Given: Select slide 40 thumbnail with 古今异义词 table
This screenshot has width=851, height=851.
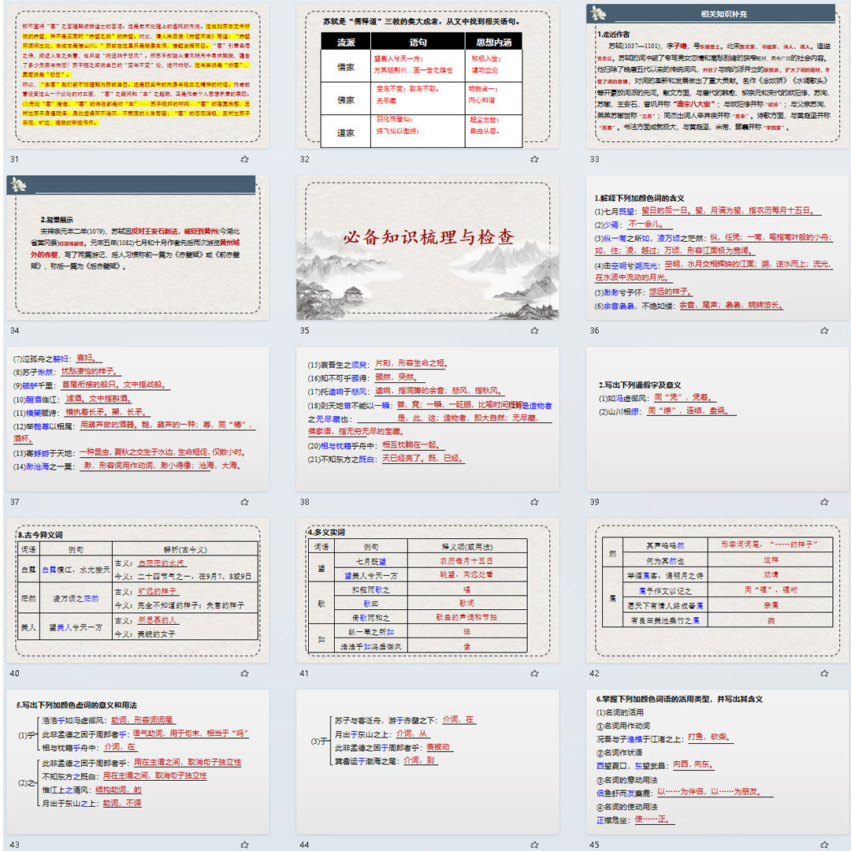Looking at the screenshot, I should pos(138,590).
